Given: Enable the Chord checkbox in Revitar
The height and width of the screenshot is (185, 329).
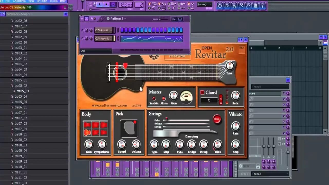Looking at the screenshot, I should tap(202, 92).
